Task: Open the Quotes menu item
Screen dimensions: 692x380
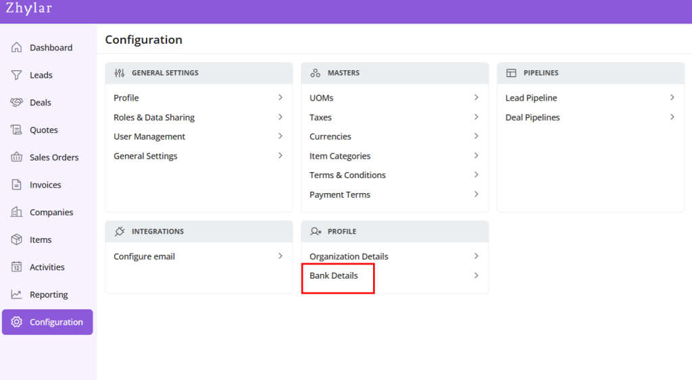Action: point(44,130)
